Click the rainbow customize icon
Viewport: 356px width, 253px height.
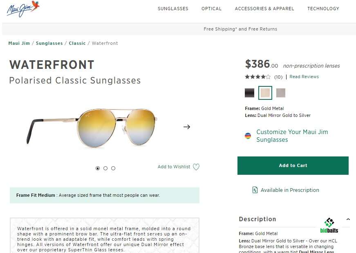248,136
